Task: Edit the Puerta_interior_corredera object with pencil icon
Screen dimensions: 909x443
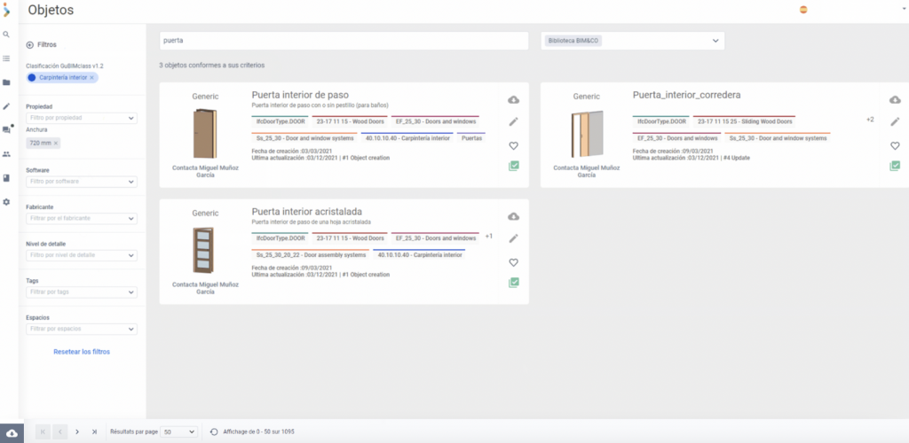Action: 895,121
